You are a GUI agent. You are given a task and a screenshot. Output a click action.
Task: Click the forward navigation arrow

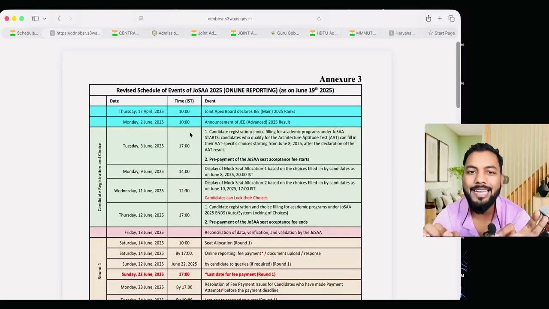70,18
